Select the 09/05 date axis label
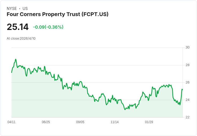The height and width of the screenshot is (136, 197). click(80, 122)
